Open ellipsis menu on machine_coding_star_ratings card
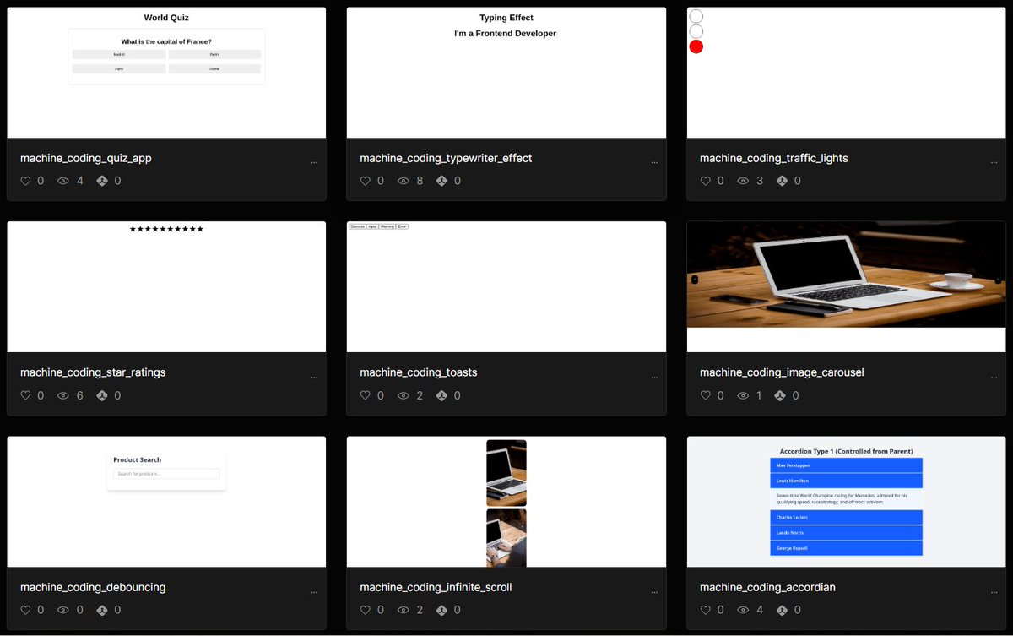The height and width of the screenshot is (636, 1013). coord(314,377)
